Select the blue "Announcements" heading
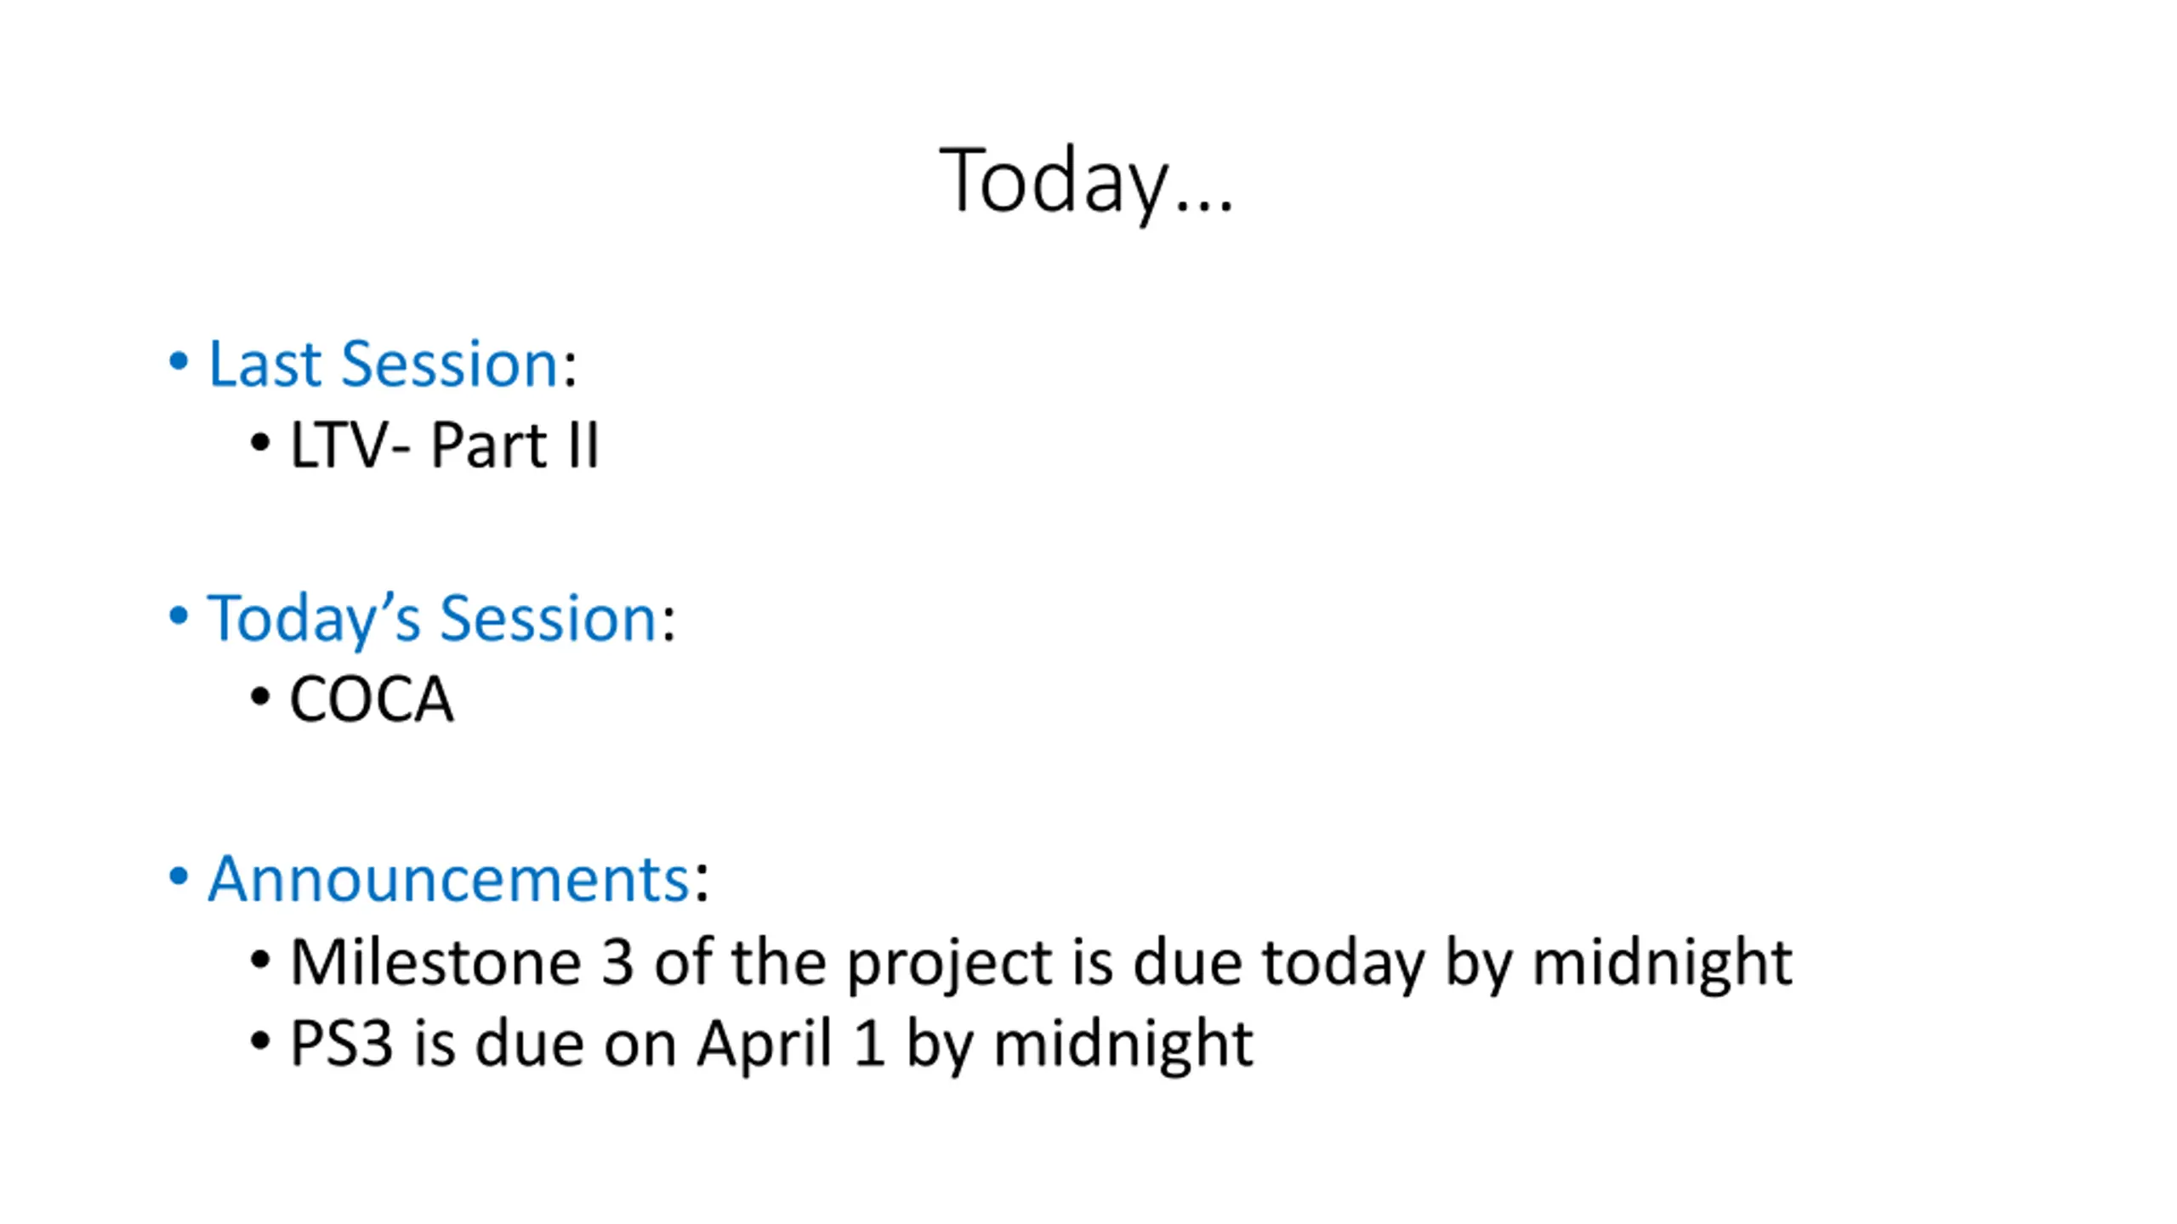The height and width of the screenshot is (1224, 2177). (449, 878)
